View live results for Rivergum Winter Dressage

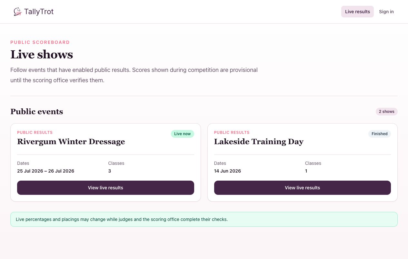105,188
